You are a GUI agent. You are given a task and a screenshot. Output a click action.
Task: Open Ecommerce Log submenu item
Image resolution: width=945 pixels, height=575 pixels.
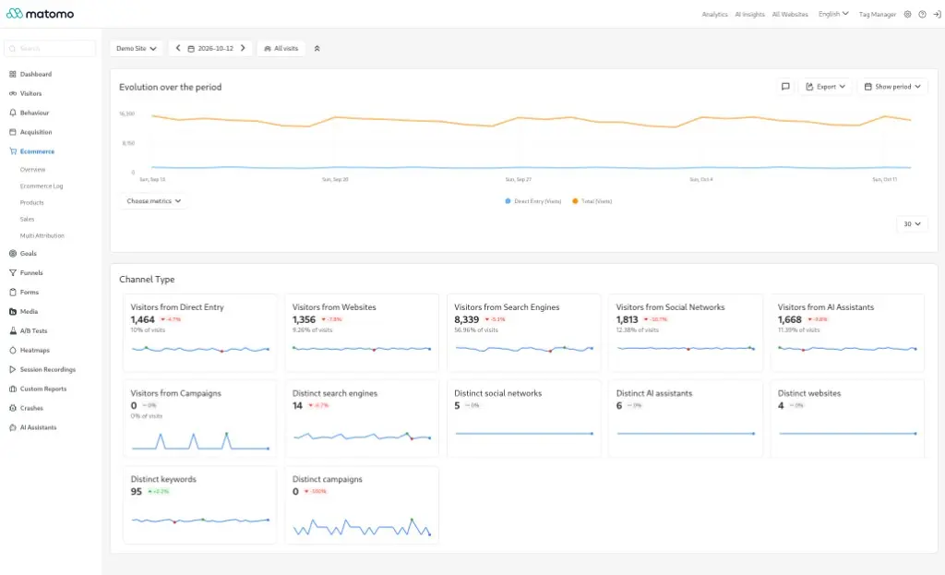click(x=42, y=186)
